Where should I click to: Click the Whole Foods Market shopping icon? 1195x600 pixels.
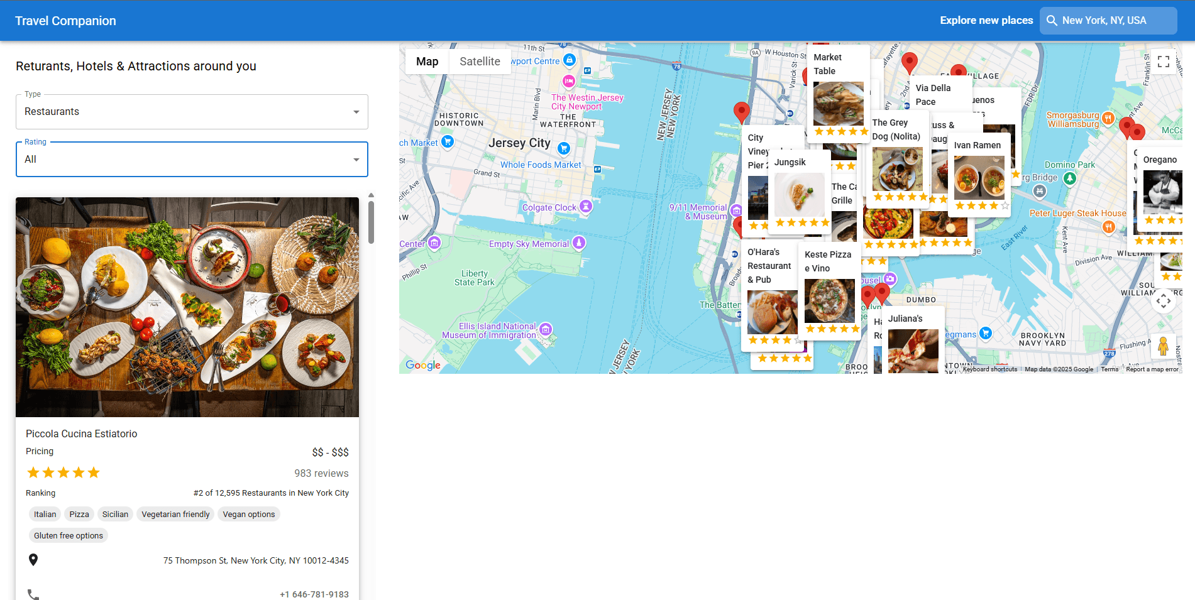point(564,149)
